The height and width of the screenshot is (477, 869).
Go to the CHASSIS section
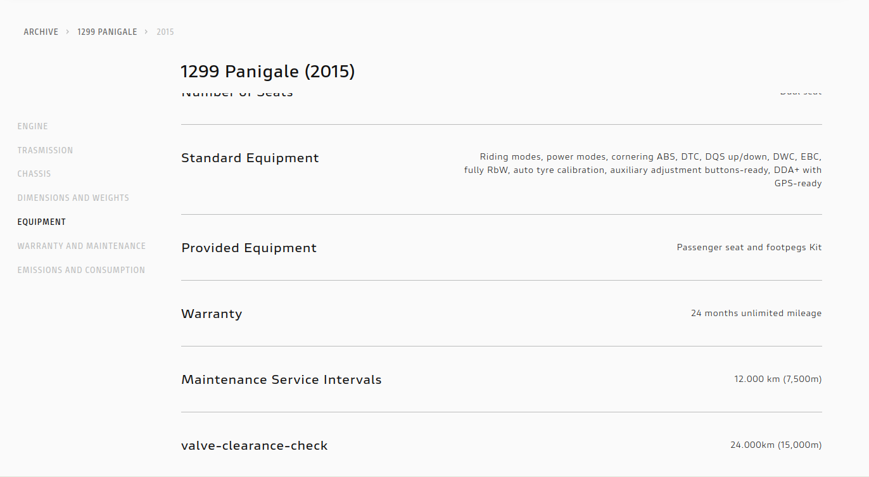(x=34, y=174)
